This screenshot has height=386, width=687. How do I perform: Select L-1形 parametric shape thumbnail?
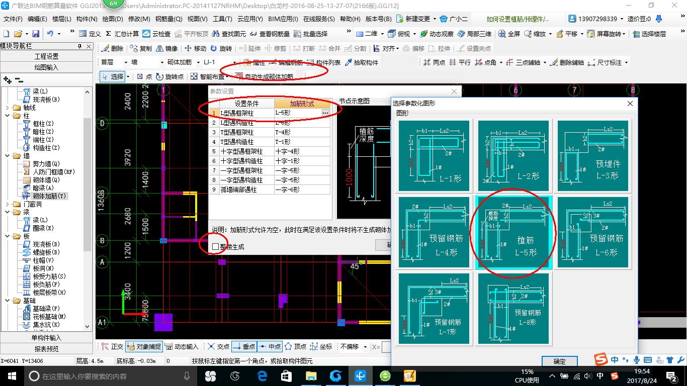tap(434, 155)
